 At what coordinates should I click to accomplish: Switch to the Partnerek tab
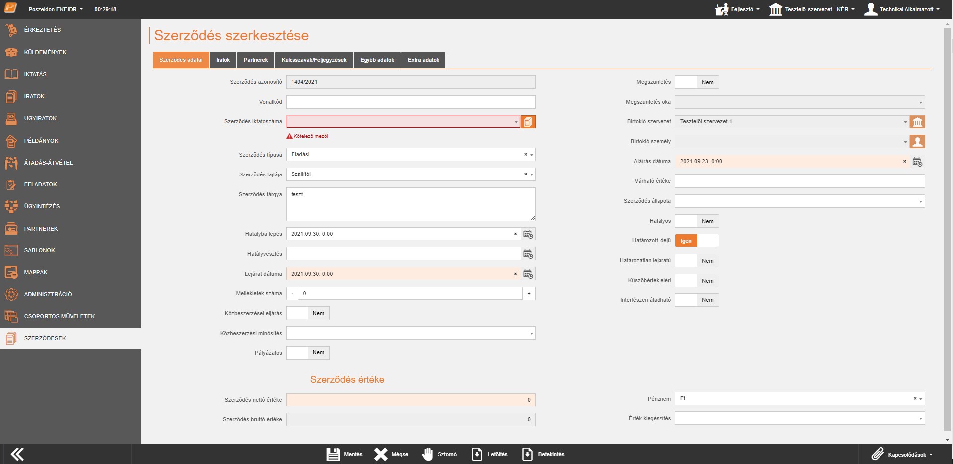256,60
